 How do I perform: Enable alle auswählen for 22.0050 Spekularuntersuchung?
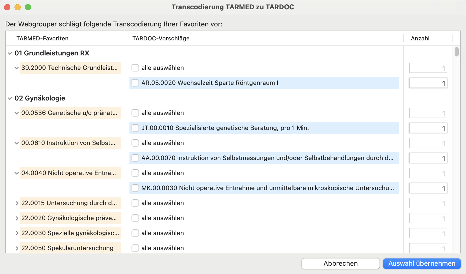coord(135,248)
